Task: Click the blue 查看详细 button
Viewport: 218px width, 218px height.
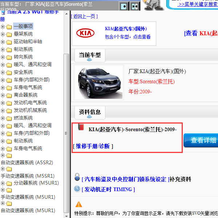Action: 201,140
